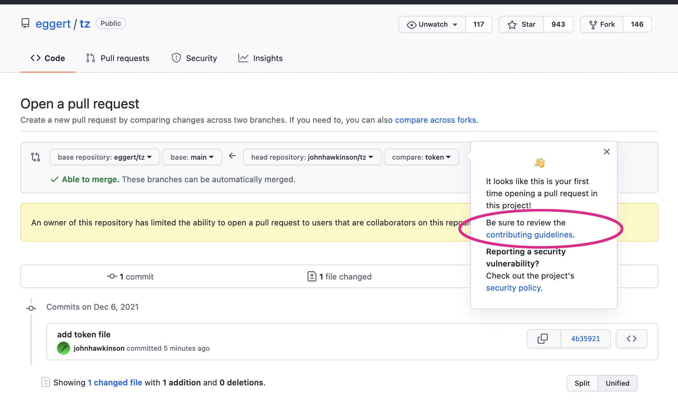Viewport: 678px width, 400px height.
Task: Click the repository book icon beside eggert
Action: coord(25,24)
